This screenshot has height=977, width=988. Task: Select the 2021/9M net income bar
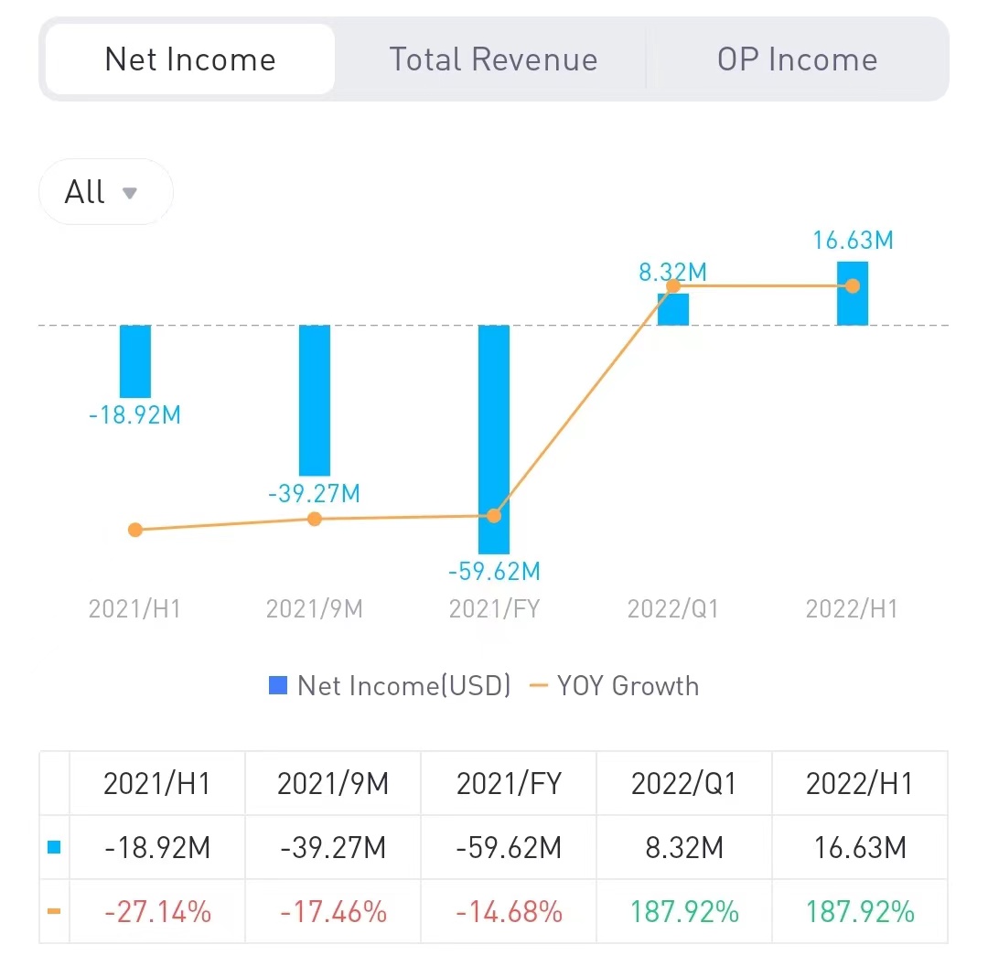(315, 401)
